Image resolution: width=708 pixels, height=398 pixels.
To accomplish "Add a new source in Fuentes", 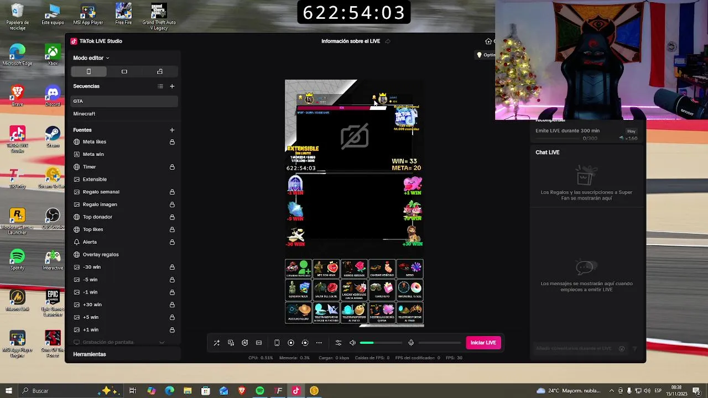I will point(172,130).
